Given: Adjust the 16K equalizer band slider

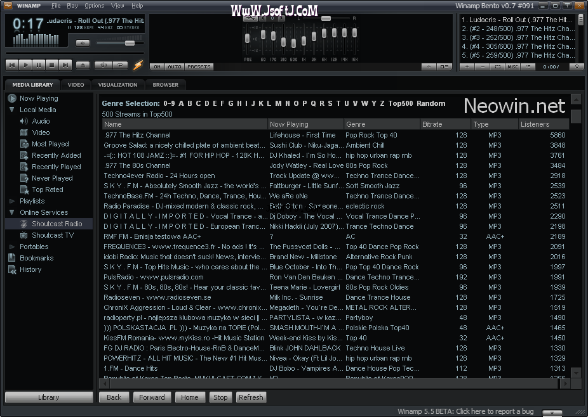Looking at the screenshot, I should click(x=354, y=33).
